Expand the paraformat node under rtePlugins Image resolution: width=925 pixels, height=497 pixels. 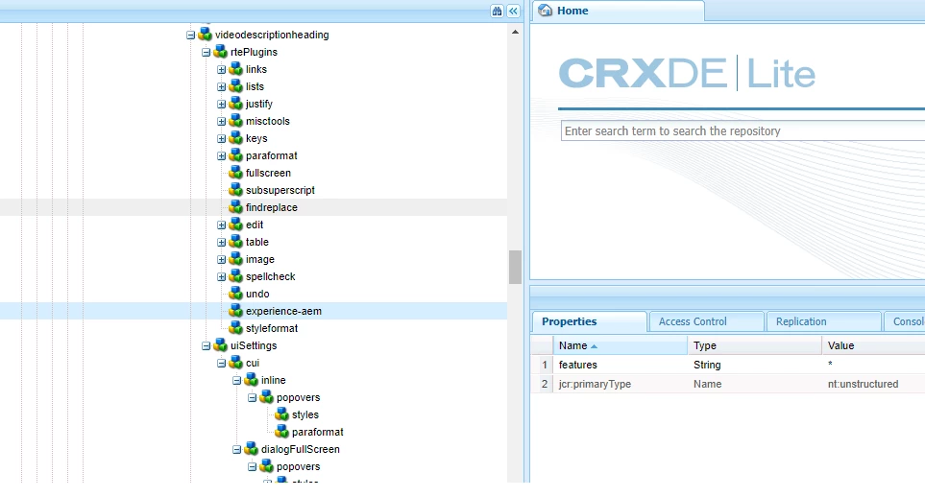point(221,156)
